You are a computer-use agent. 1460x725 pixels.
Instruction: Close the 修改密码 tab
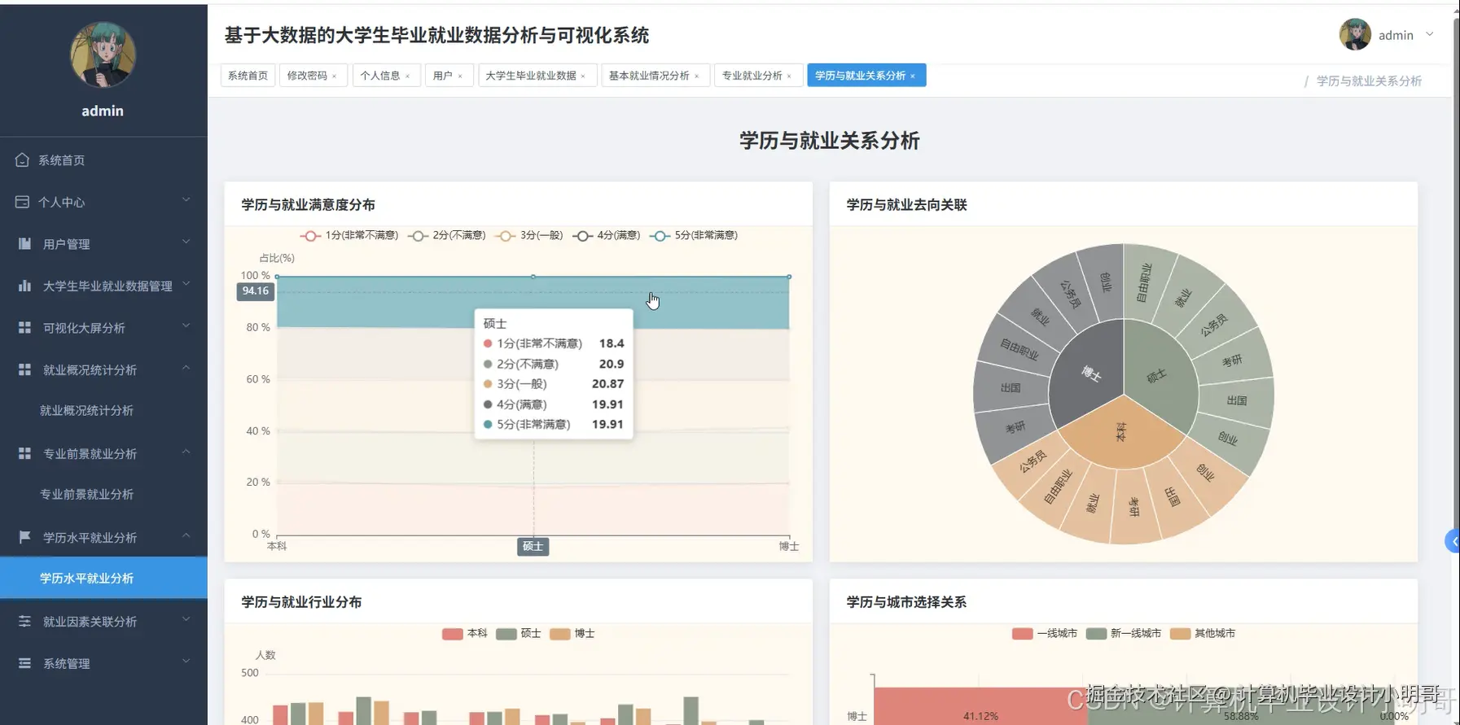(x=334, y=76)
